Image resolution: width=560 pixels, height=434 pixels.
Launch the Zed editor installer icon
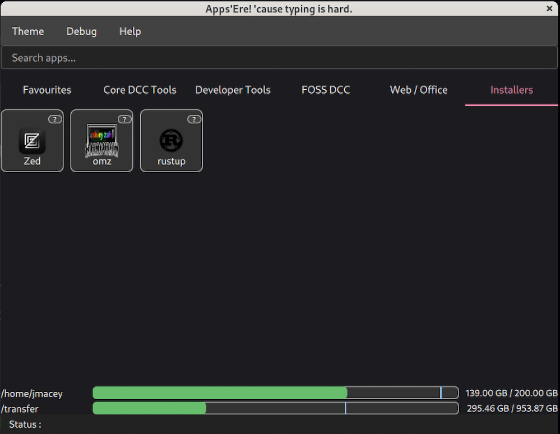tap(32, 141)
